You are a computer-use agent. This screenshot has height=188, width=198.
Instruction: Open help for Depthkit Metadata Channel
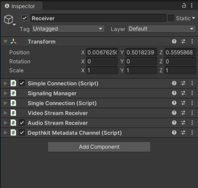coord(174,133)
